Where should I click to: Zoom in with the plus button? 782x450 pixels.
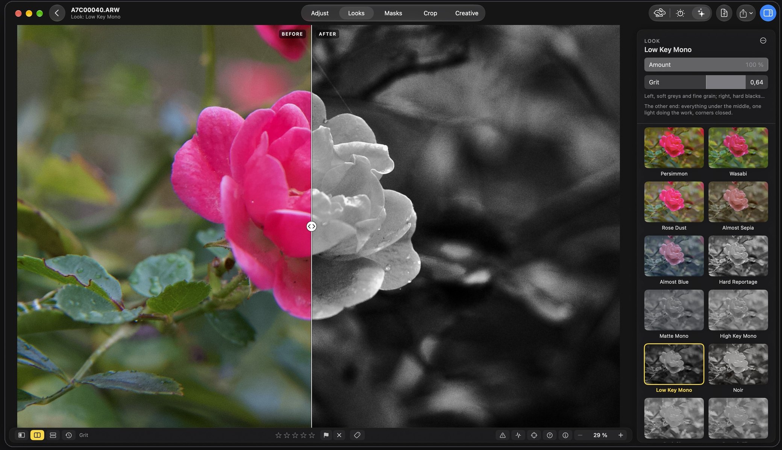[621, 435]
